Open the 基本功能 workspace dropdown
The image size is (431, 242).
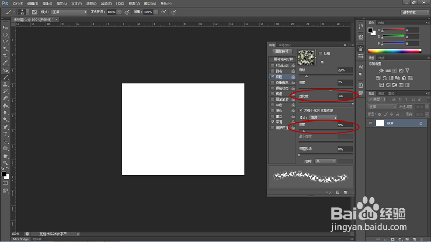[x=414, y=12]
